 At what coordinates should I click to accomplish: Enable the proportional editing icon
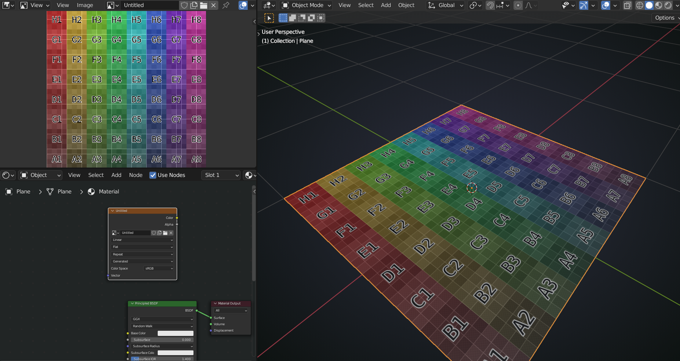(x=518, y=5)
